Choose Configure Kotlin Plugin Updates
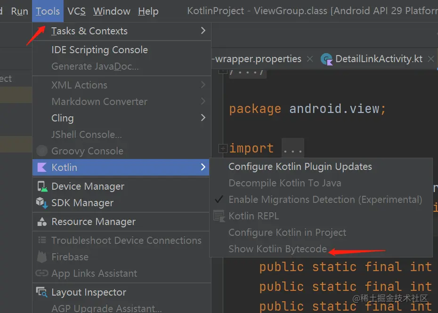This screenshot has height=313, width=438. pyautogui.click(x=300, y=167)
